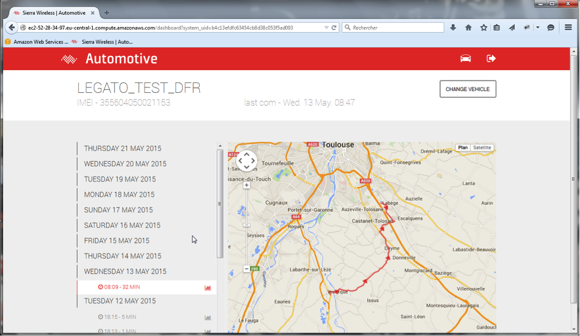
Task: Open the Firefox hamburger menu
Action: pyautogui.click(x=568, y=27)
